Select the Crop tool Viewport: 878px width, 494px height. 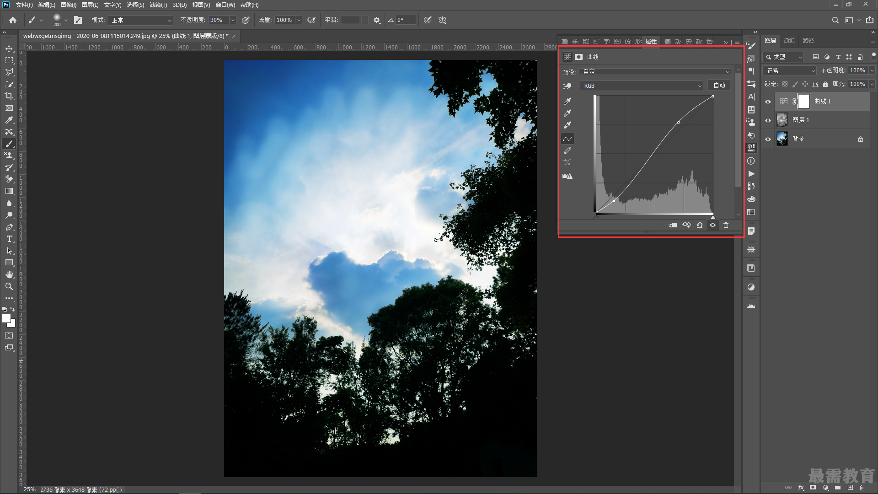(x=9, y=96)
